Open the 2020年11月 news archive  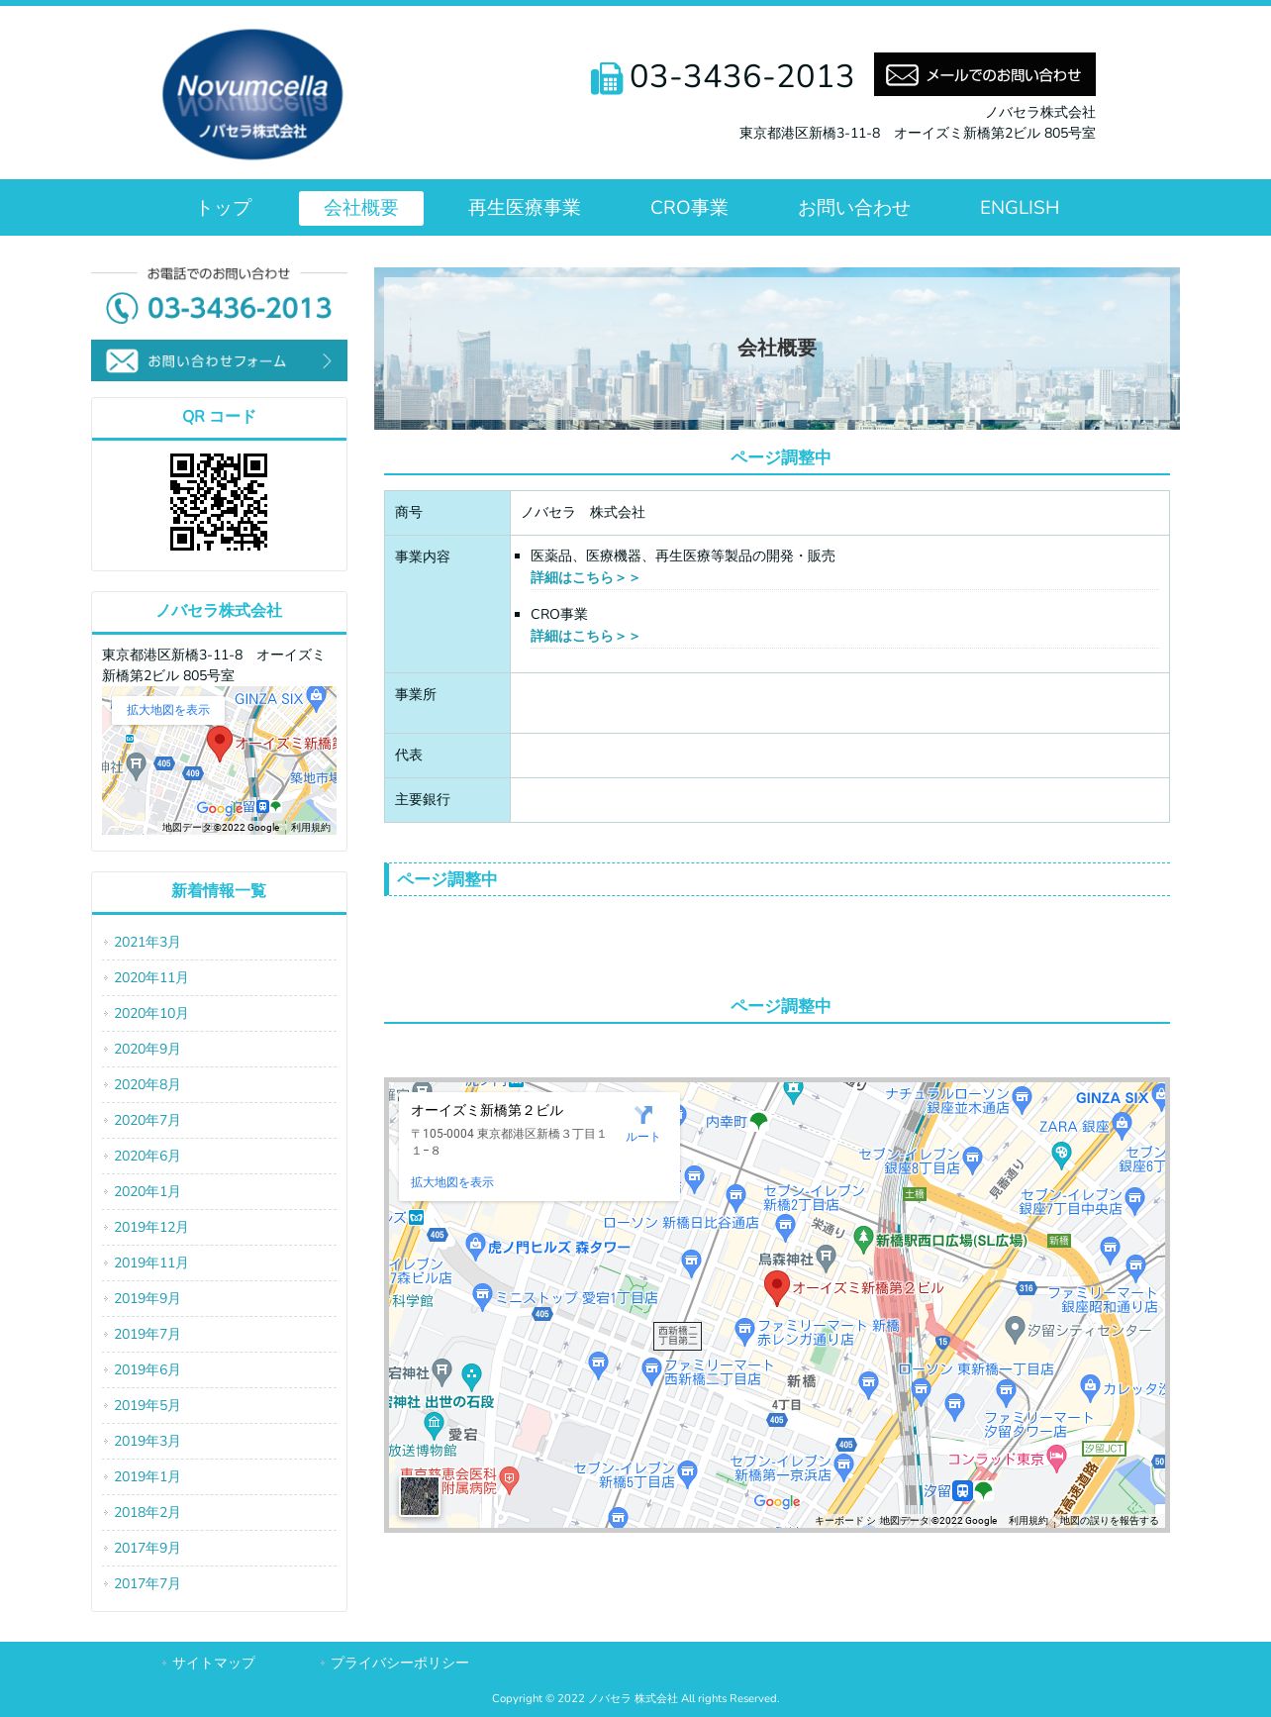pos(151,977)
